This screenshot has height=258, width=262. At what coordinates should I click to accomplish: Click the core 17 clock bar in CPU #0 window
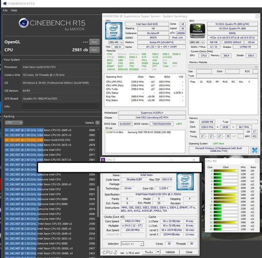(226, 229)
